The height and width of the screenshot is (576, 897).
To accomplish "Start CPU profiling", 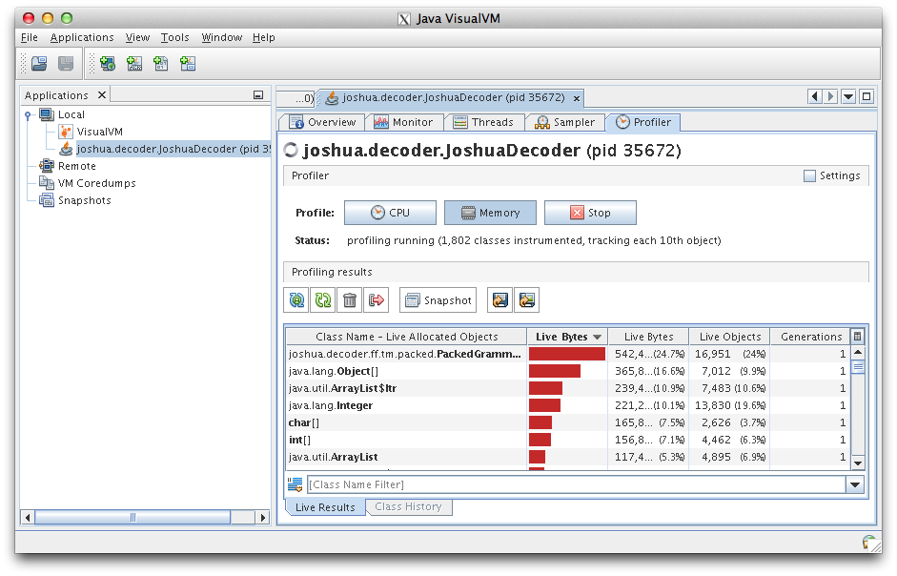I will pyautogui.click(x=390, y=213).
